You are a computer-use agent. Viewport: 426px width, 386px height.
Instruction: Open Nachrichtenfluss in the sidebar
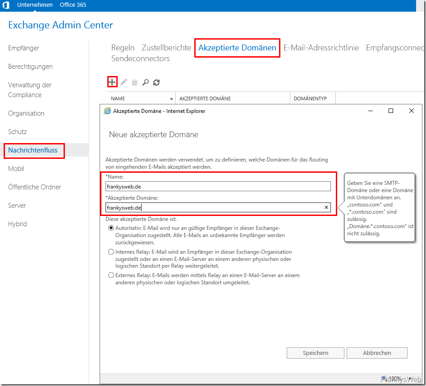point(33,150)
